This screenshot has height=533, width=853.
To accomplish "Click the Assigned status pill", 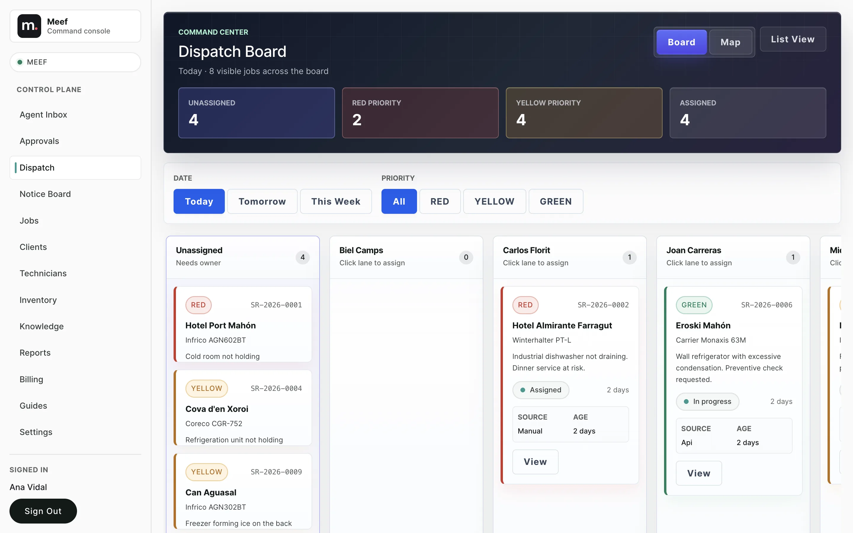I will [541, 390].
